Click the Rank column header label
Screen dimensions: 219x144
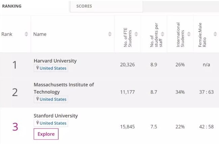tap(7, 34)
